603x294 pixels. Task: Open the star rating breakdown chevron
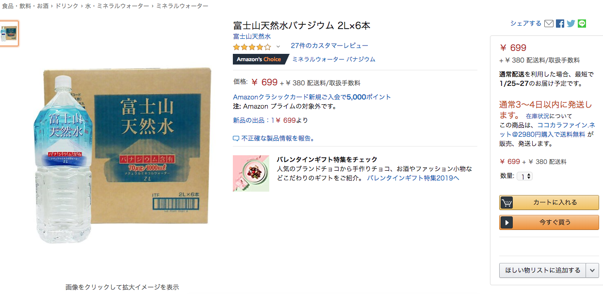pyautogui.click(x=278, y=47)
